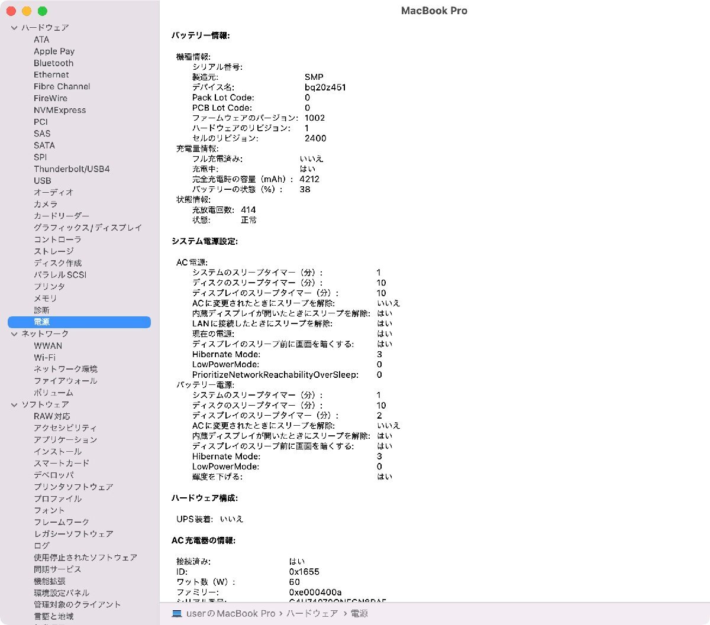Show Apple Pay information
710x625 pixels.
pyautogui.click(x=54, y=51)
